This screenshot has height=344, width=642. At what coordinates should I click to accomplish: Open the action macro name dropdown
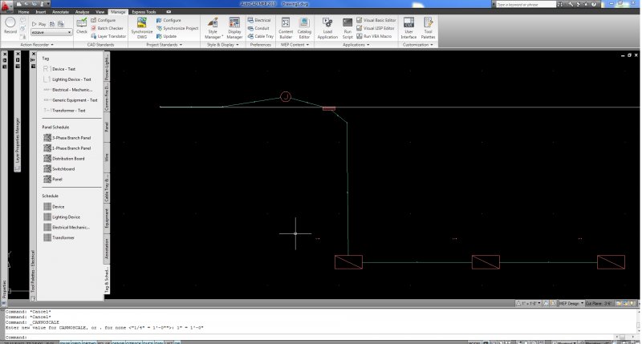pyautogui.click(x=51, y=32)
